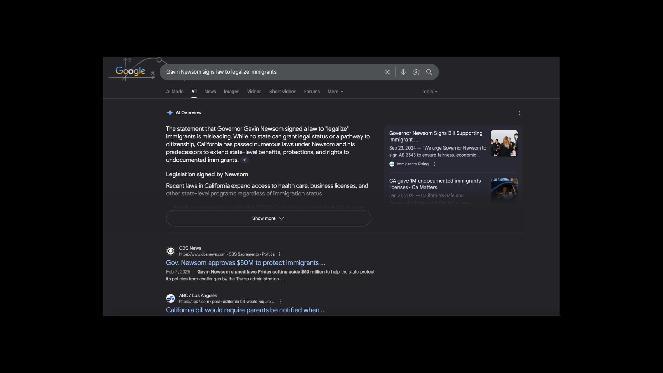The image size is (663, 373).
Task: Click the source link chip after 'undocumented immigrants.'
Action: coord(244,160)
